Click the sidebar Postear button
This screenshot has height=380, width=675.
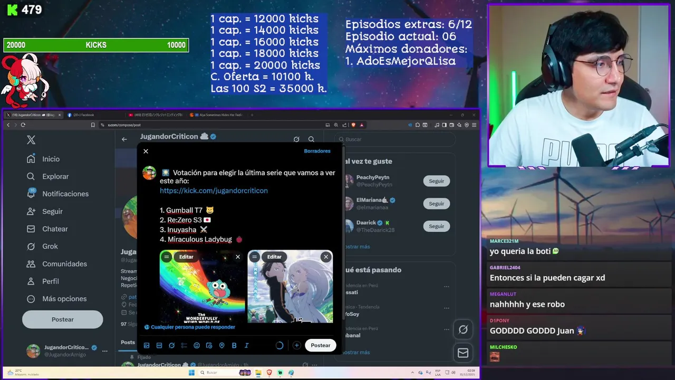tap(62, 319)
